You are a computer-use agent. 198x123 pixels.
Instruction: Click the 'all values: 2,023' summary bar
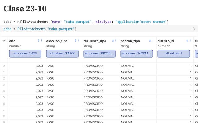(x=25, y=53)
